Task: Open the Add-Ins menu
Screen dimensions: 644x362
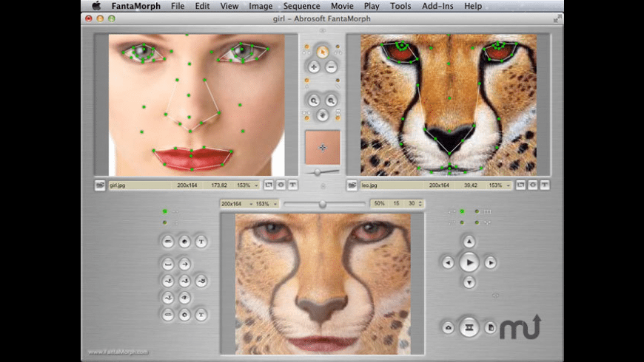Action: (437, 6)
